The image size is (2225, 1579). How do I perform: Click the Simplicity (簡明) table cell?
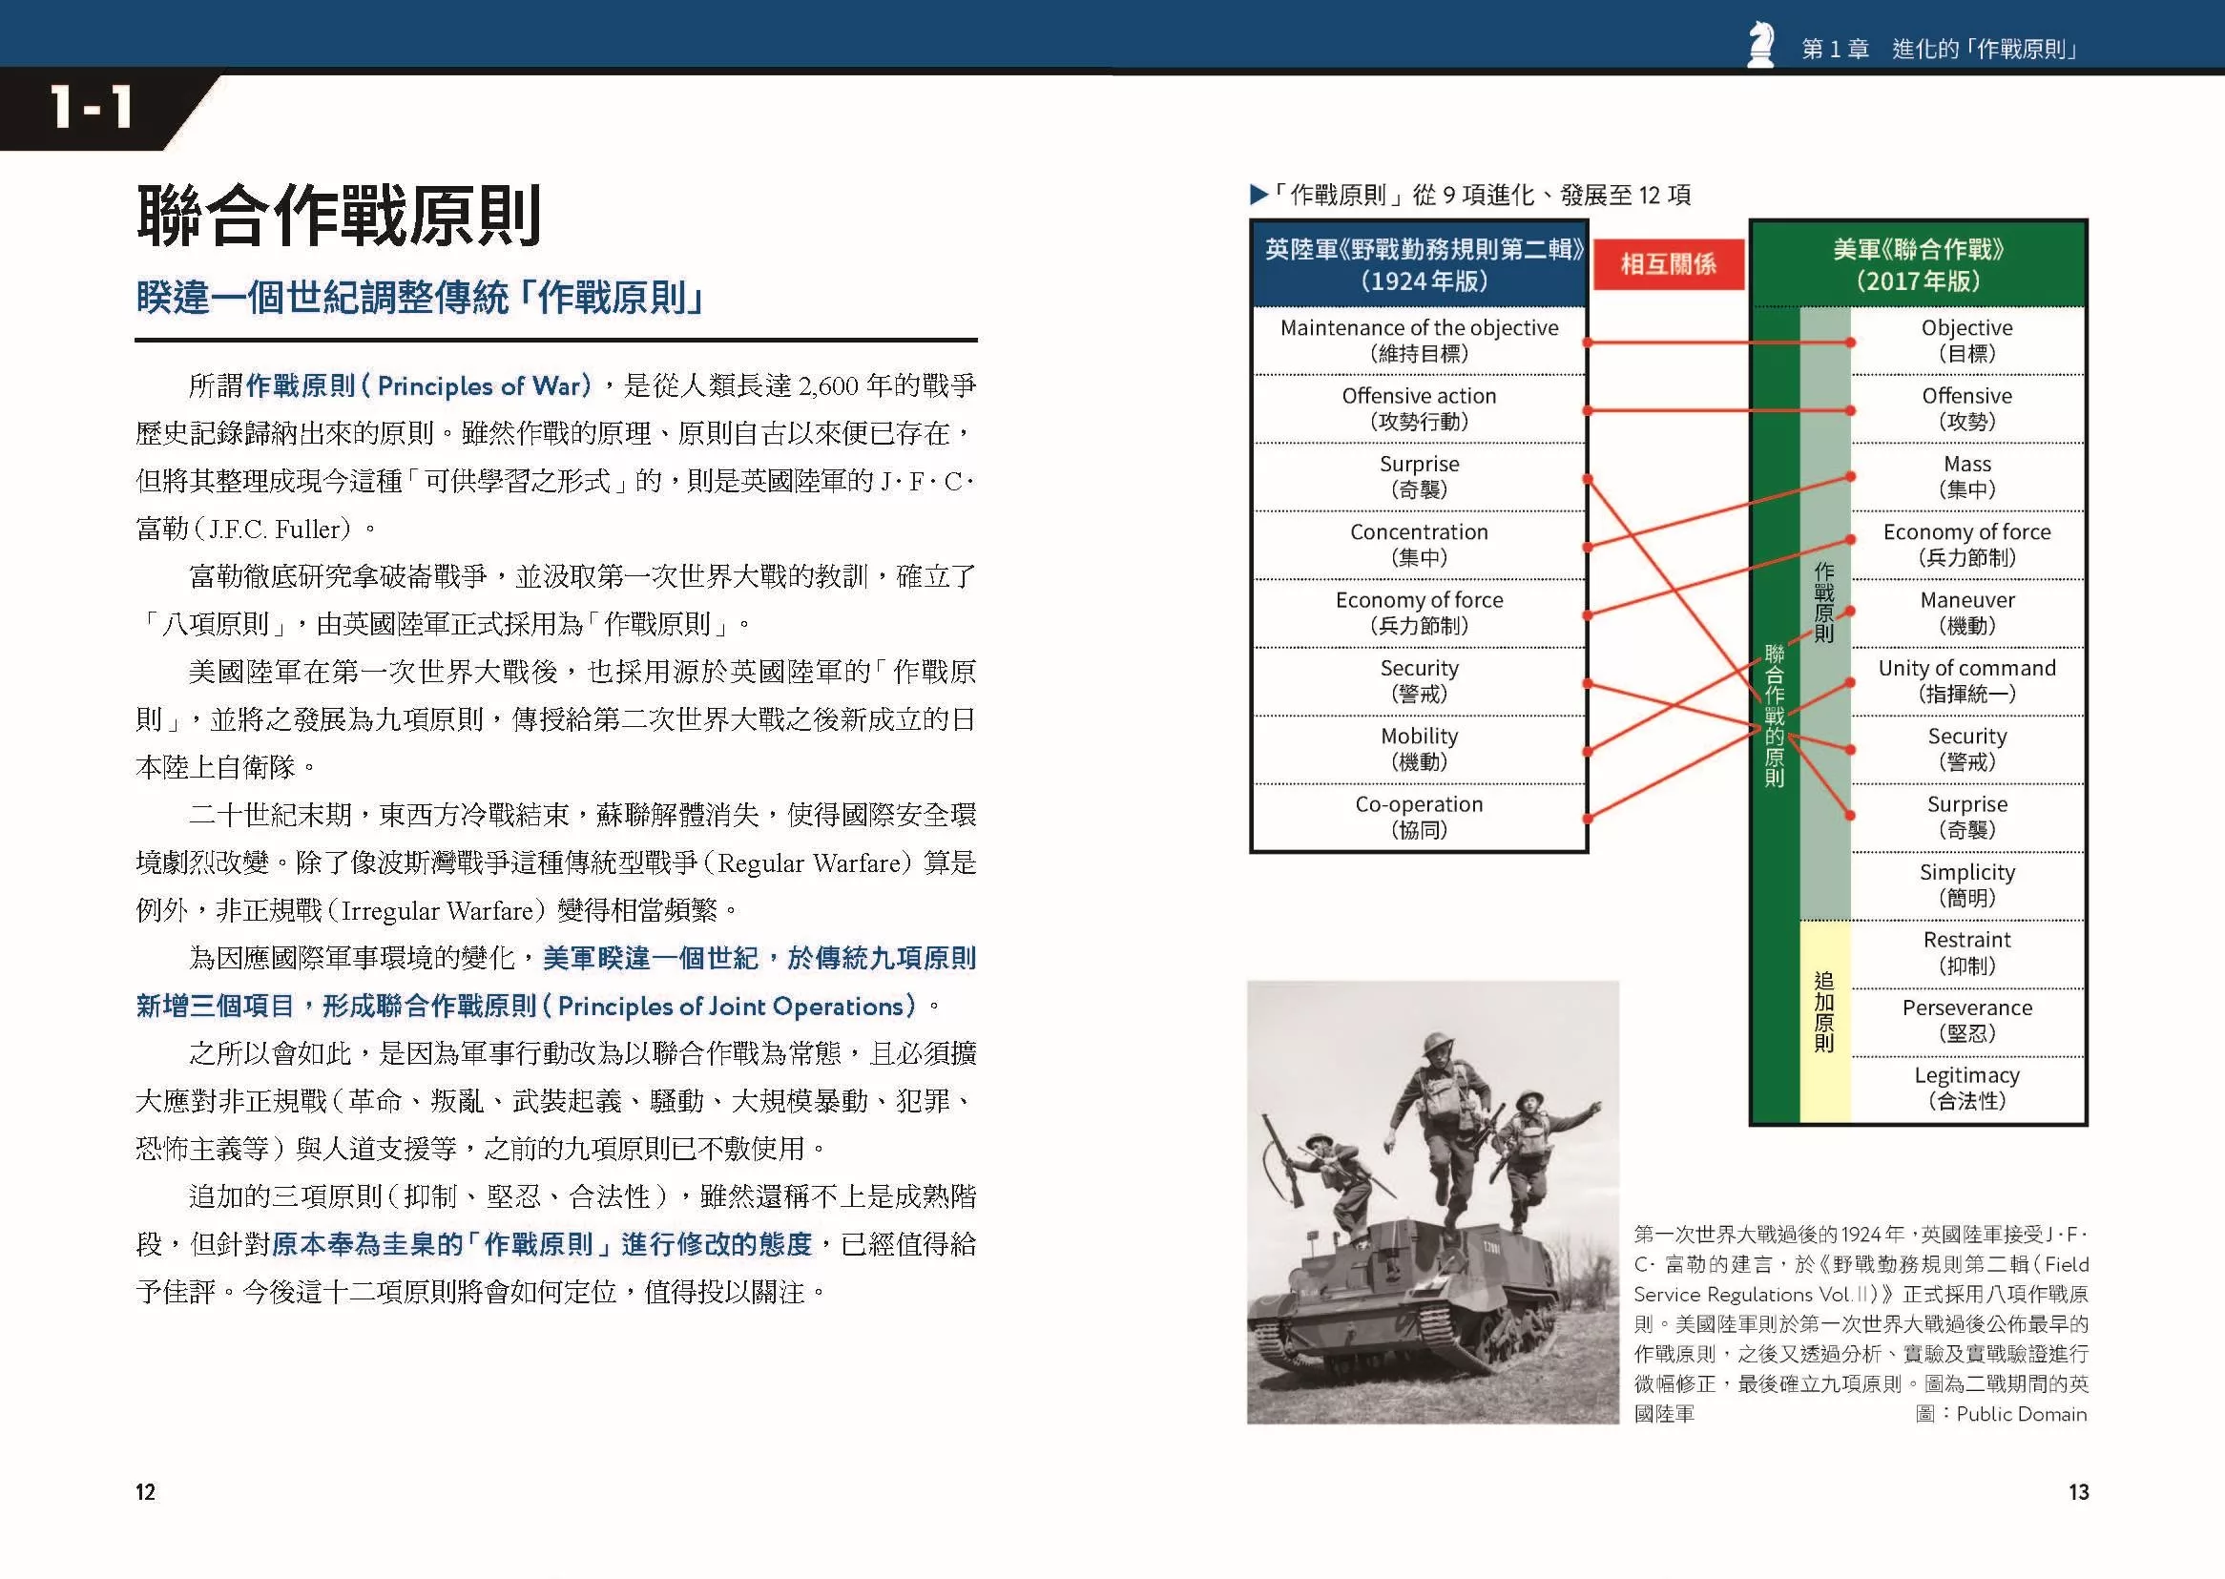click(1966, 884)
